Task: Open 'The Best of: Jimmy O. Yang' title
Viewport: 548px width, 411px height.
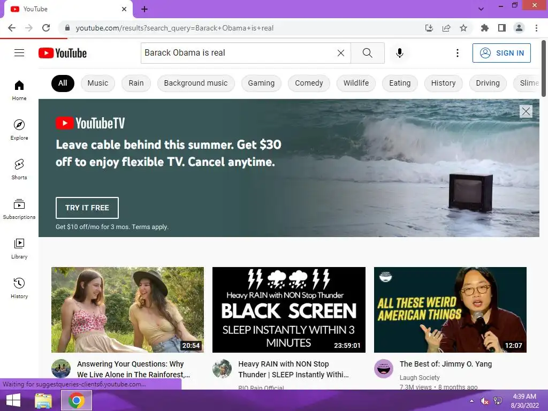Action: [x=446, y=364]
